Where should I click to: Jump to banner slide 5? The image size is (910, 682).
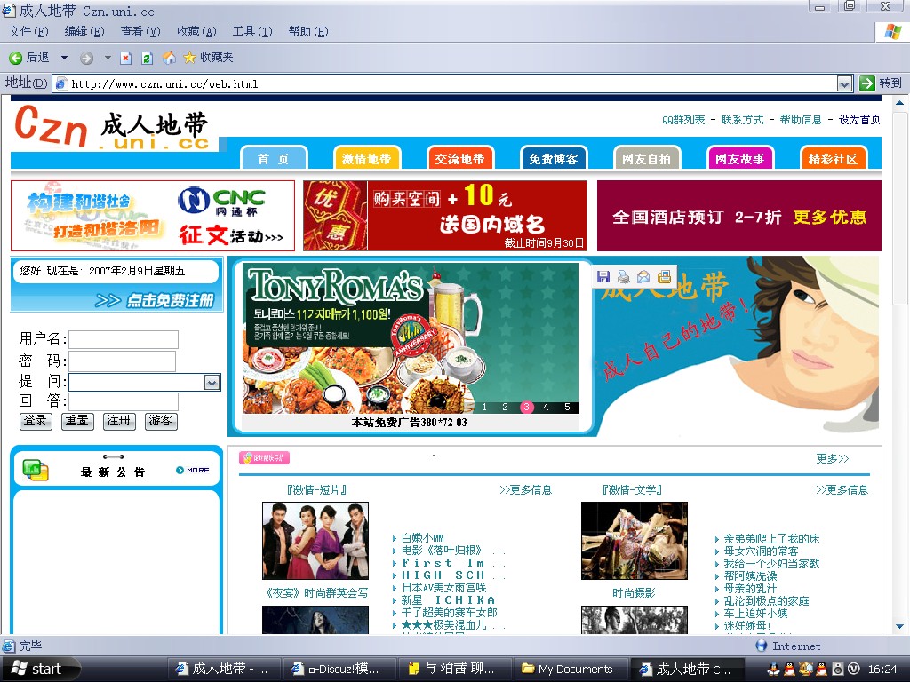click(567, 407)
